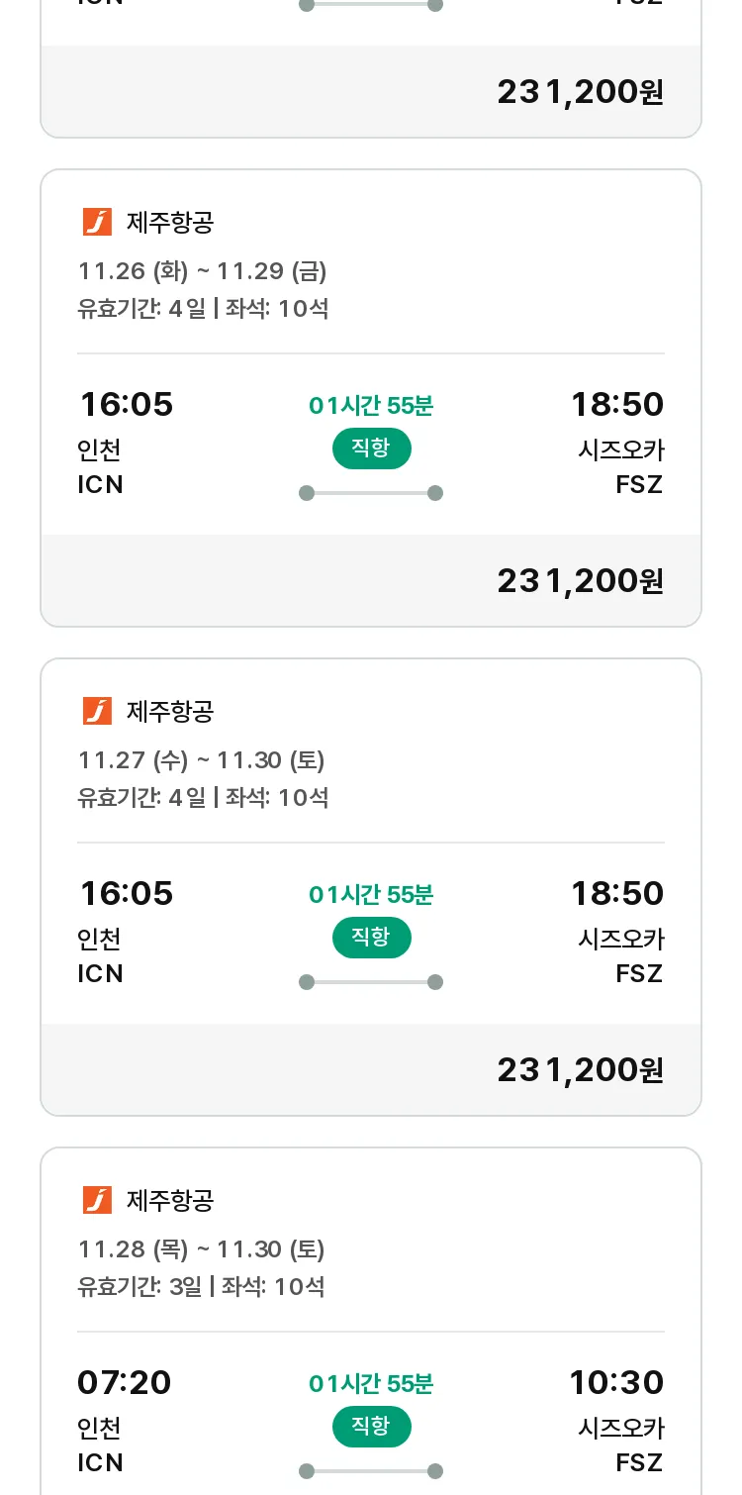Click Jeju Air logo on 11.27 flight card
The width and height of the screenshot is (742, 1495).
(97, 711)
